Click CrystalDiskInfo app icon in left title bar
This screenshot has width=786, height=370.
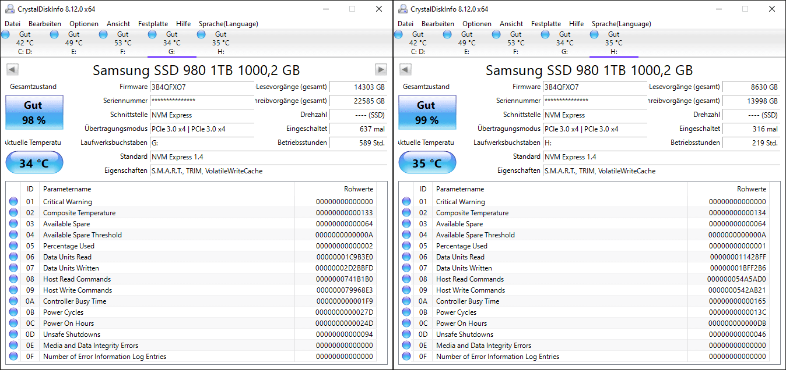(9, 9)
